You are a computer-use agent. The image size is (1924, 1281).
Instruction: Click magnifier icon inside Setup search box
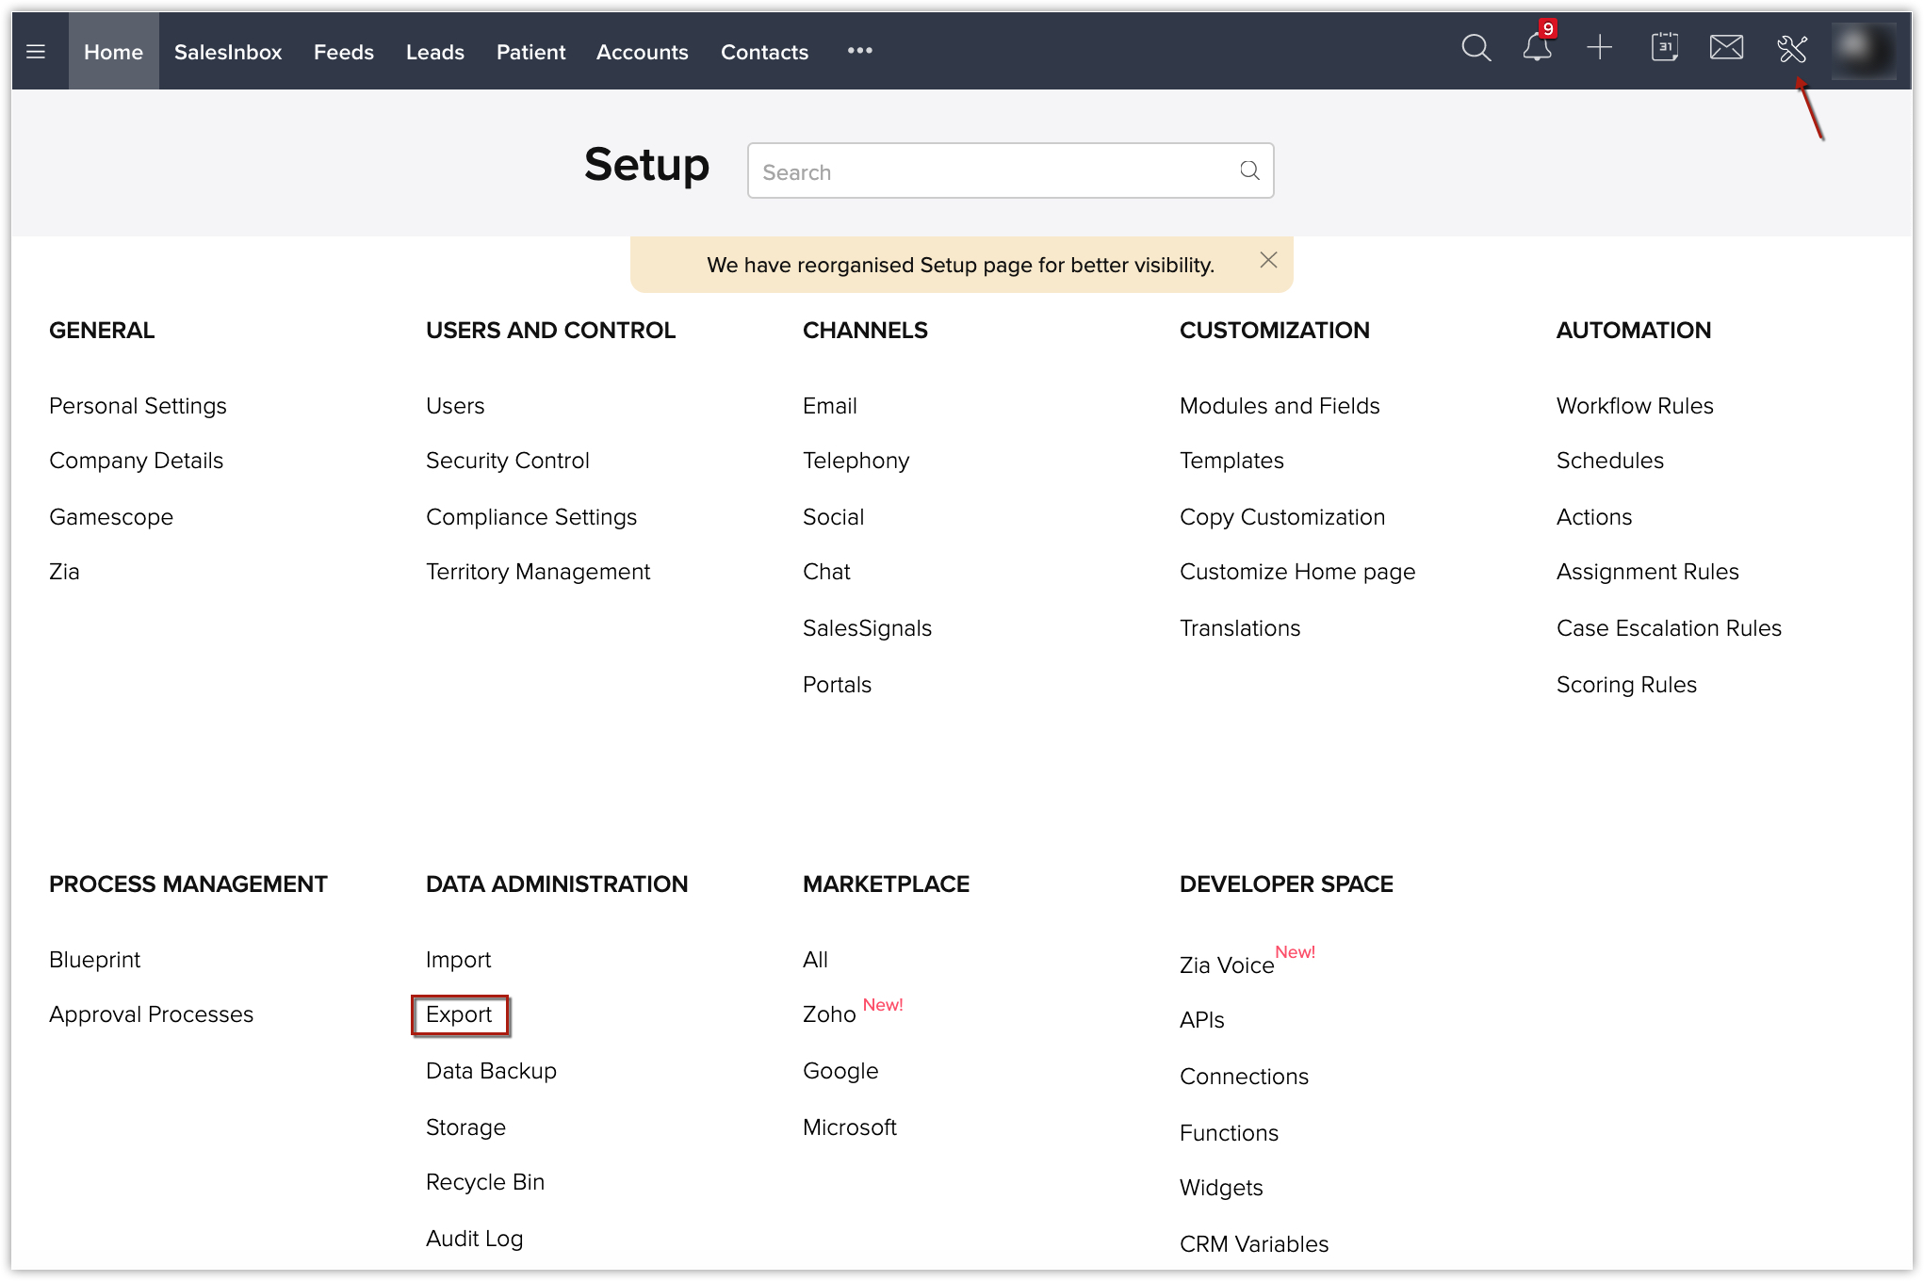[1249, 170]
